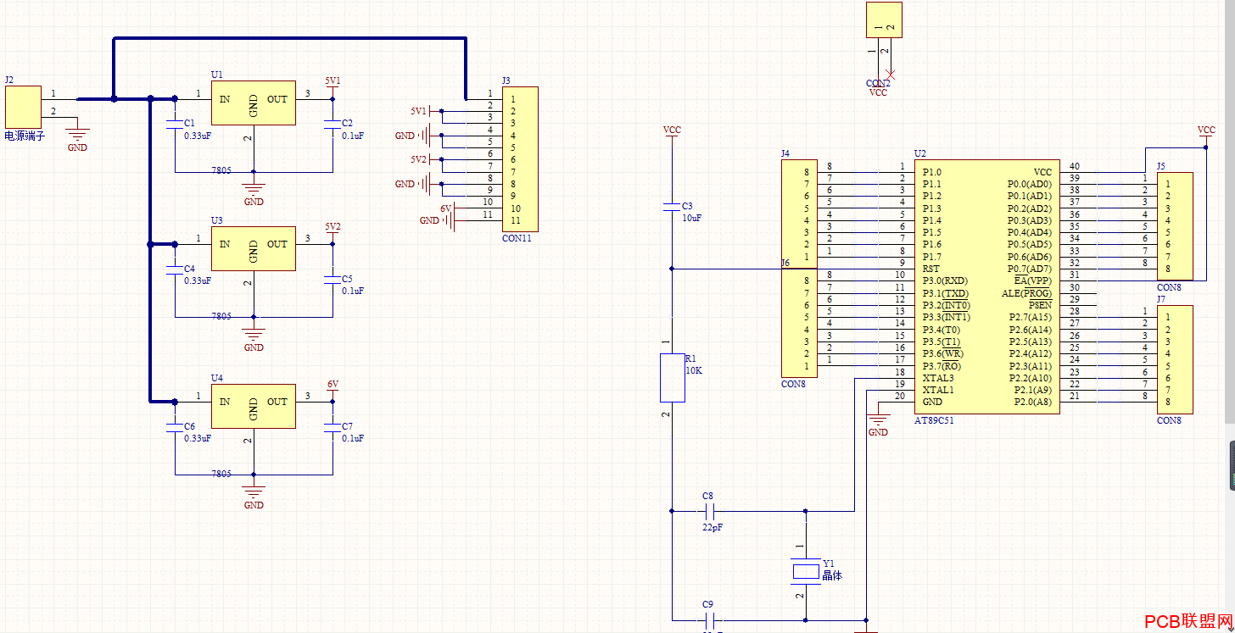The height and width of the screenshot is (633, 1235).
Task: Click the 'P1.0' pin name on U2
Action: (931, 172)
